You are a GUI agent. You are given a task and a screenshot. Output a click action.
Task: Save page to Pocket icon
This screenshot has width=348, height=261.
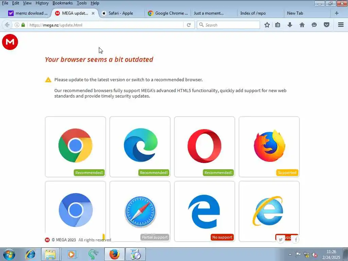327,25
